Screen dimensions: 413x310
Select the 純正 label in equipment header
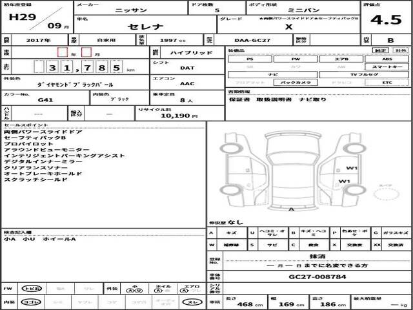click(381, 50)
